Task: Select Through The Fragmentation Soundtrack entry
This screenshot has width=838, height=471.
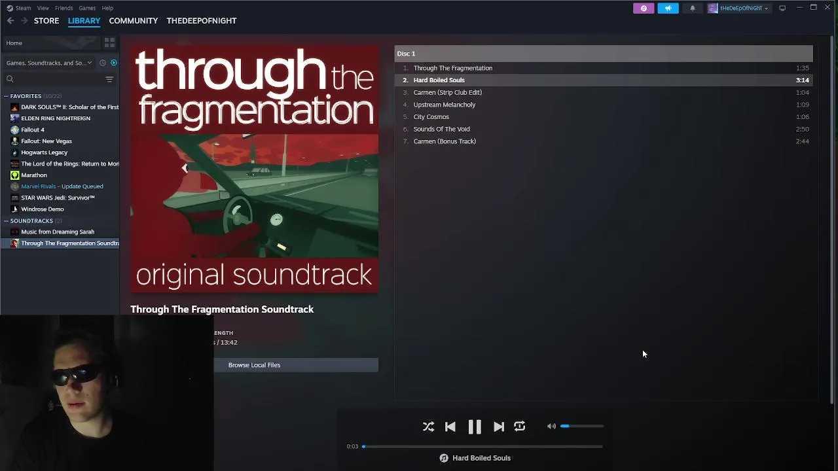Action: pyautogui.click(x=60, y=243)
